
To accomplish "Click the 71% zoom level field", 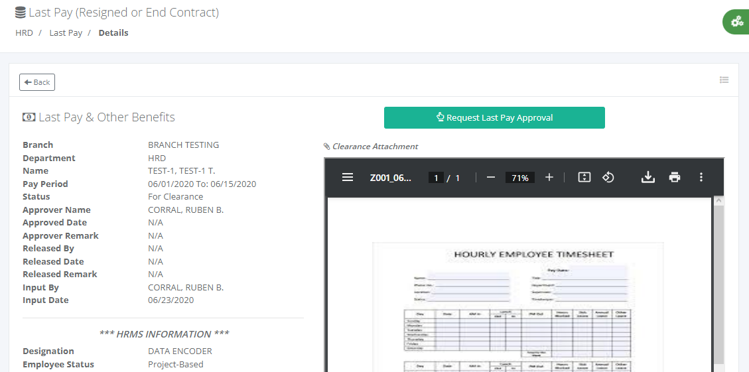I will click(x=519, y=178).
